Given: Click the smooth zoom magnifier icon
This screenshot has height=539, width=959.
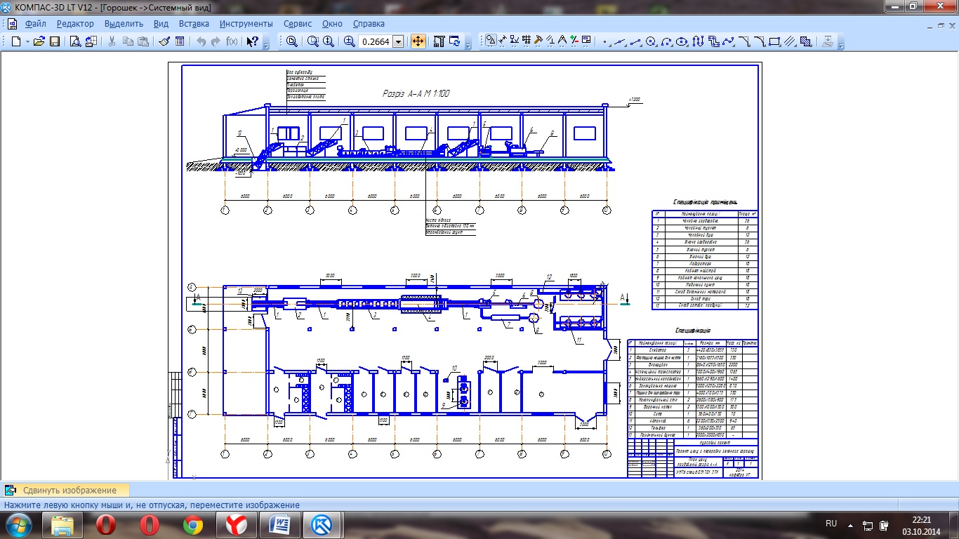Looking at the screenshot, I should click(x=328, y=41).
